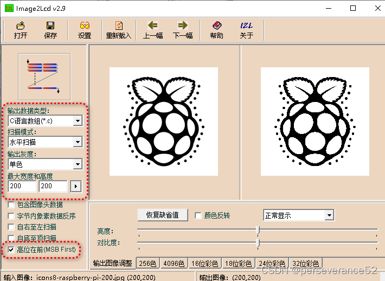
Task: Click the max width field showing 200
Action: [22, 186]
